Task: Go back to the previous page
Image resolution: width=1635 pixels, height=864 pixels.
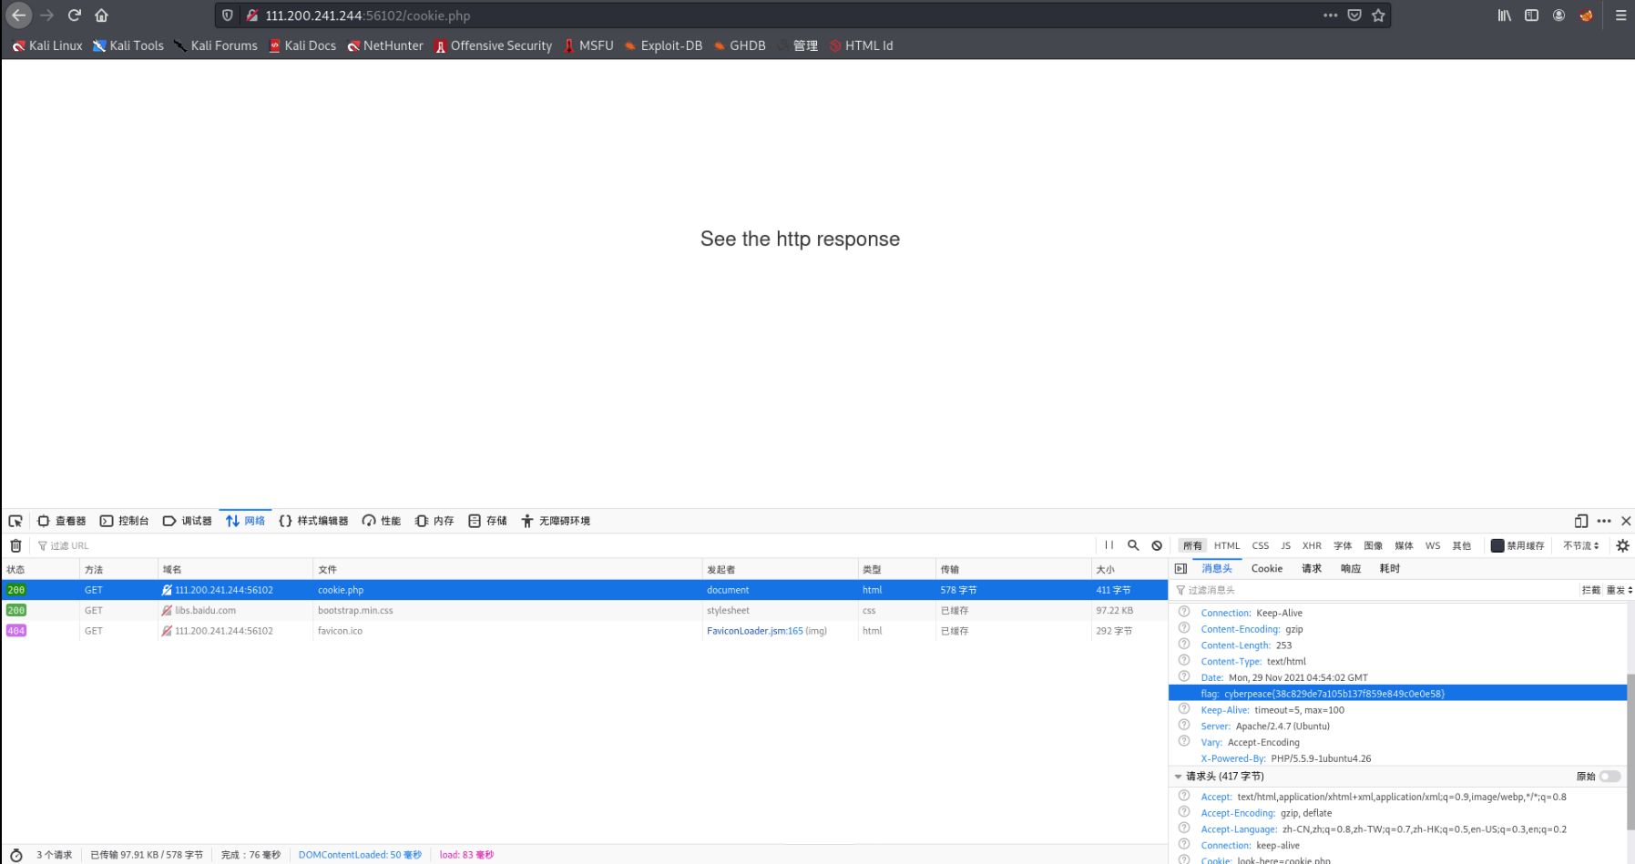Action: (18, 15)
